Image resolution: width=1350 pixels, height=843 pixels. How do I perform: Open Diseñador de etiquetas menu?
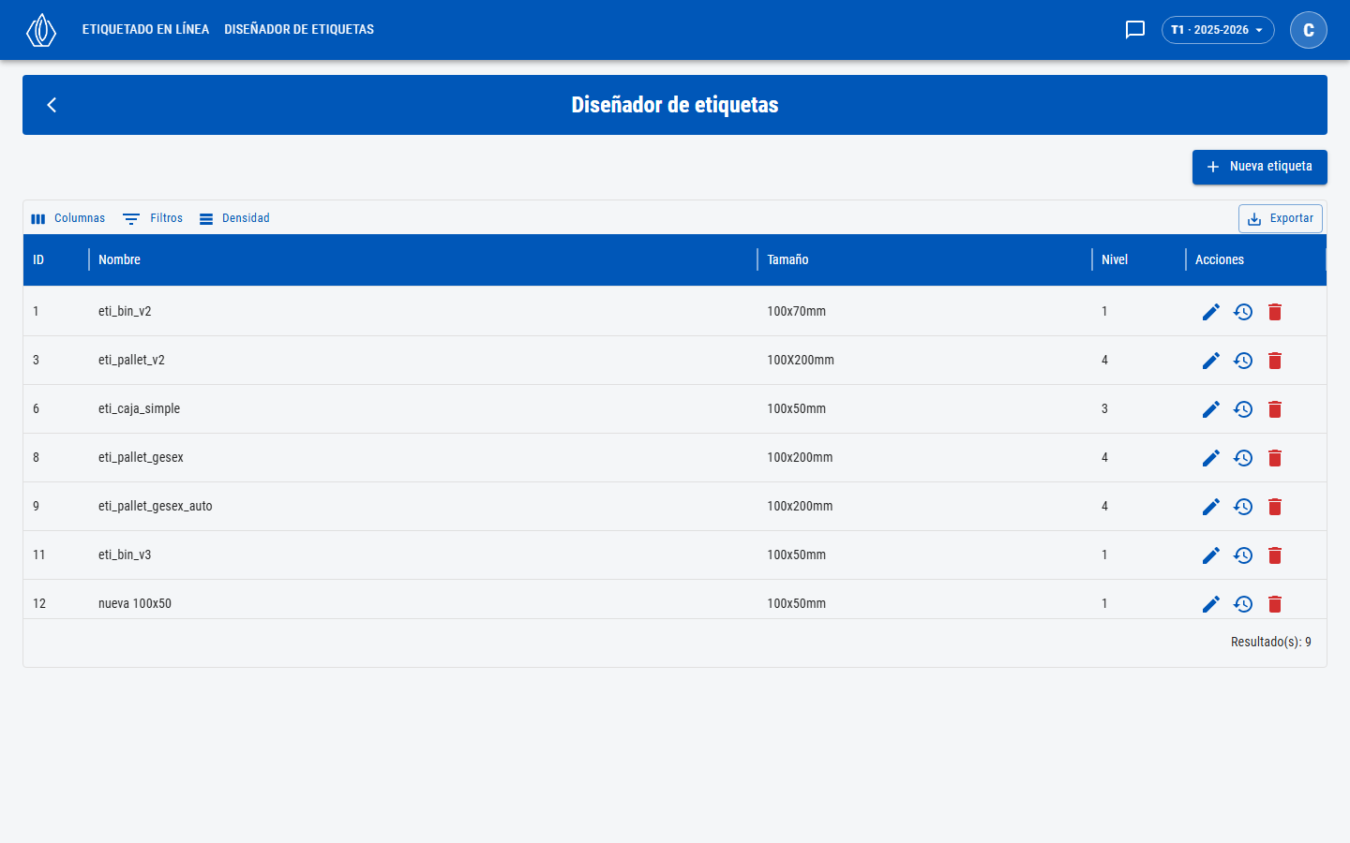[x=299, y=30]
